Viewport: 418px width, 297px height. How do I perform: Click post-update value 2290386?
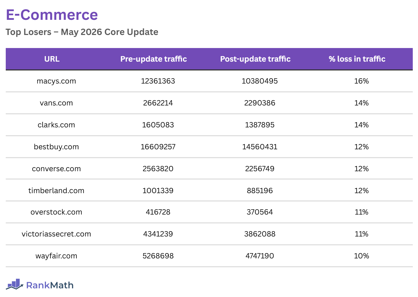point(260,103)
